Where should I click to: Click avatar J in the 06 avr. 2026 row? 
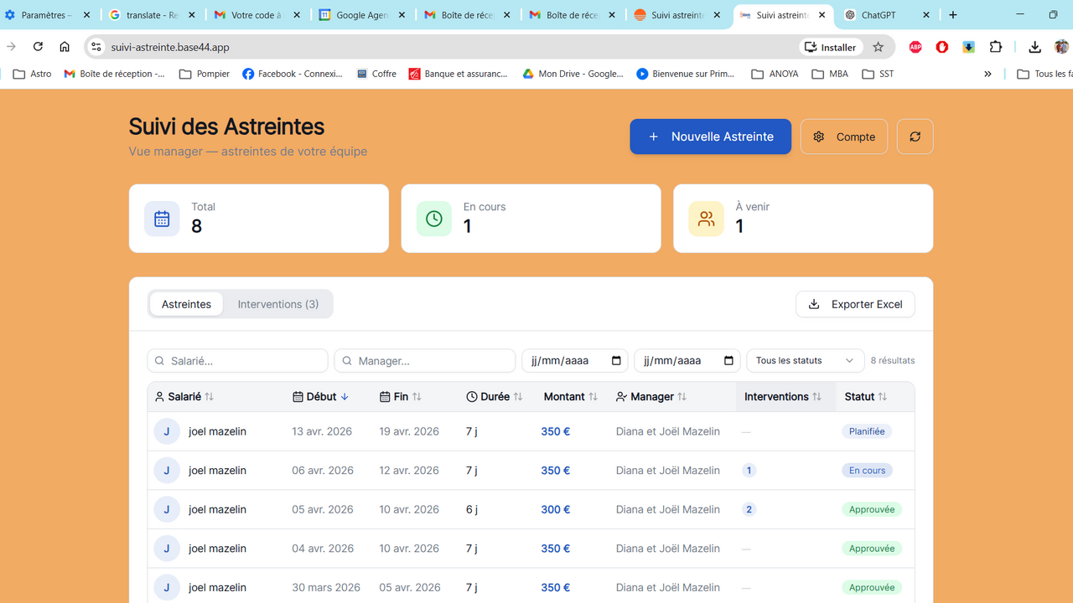coord(167,471)
